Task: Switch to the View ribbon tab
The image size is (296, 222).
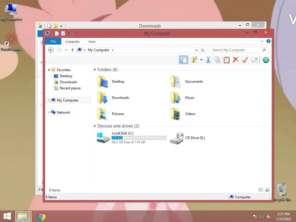Action: [x=92, y=42]
